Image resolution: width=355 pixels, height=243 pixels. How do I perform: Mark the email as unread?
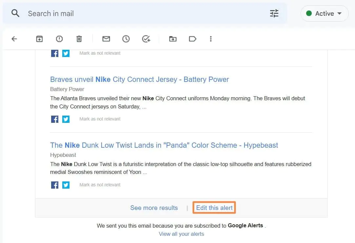106,39
